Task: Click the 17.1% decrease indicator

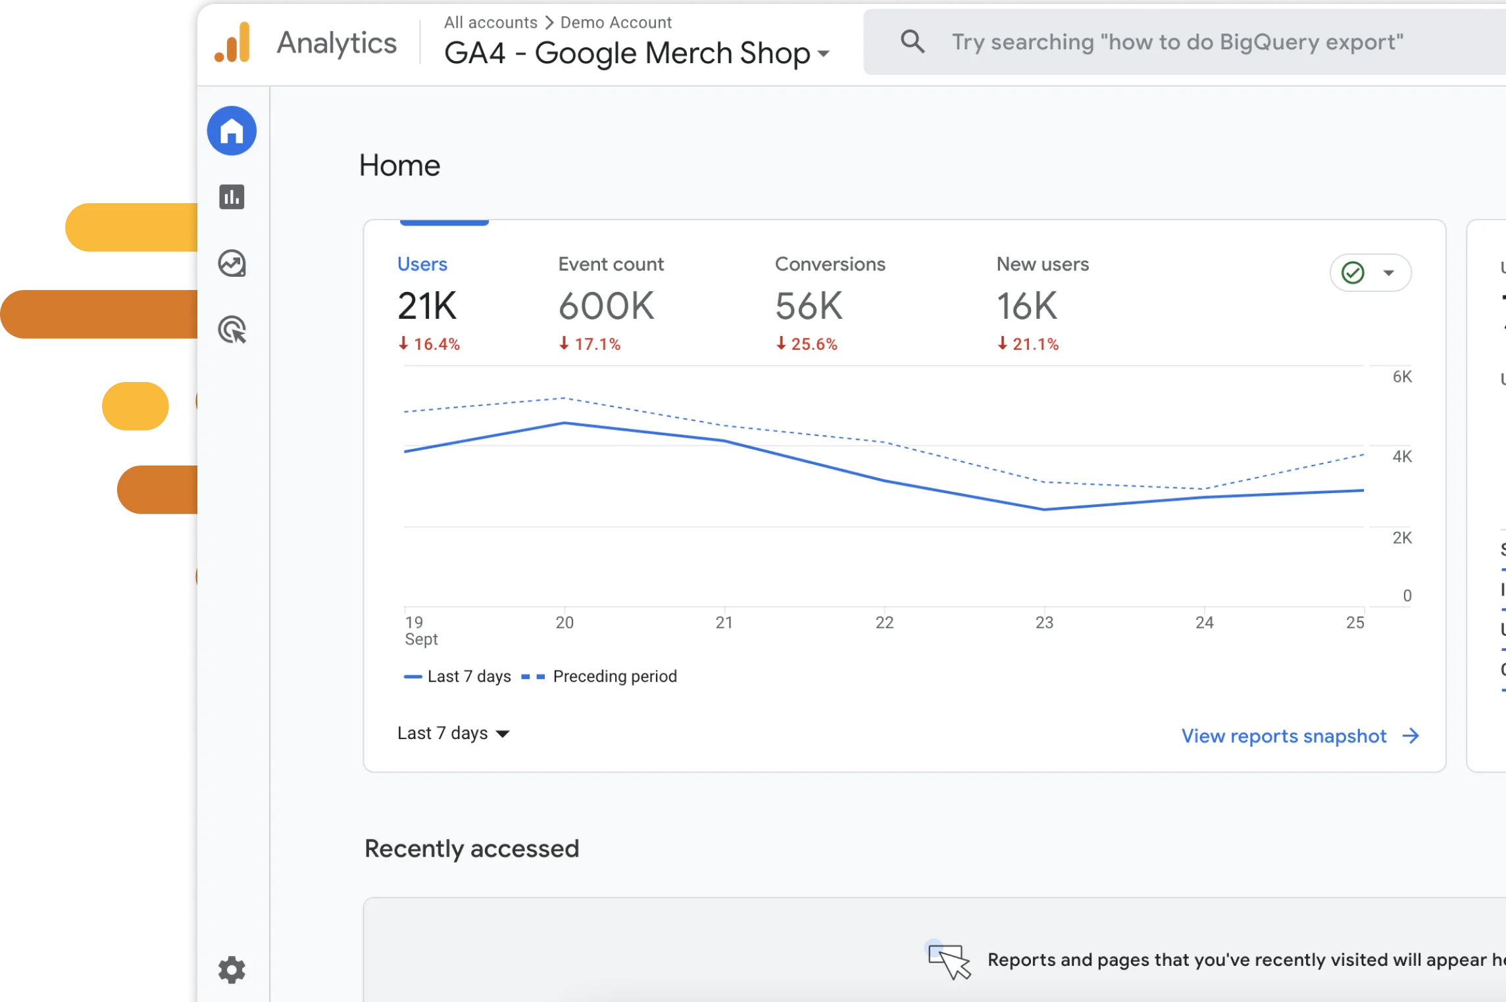Action: [590, 344]
